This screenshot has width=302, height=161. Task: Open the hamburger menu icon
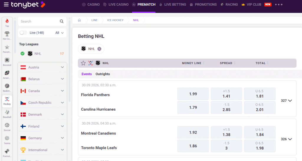pyautogui.click(x=6, y=4)
